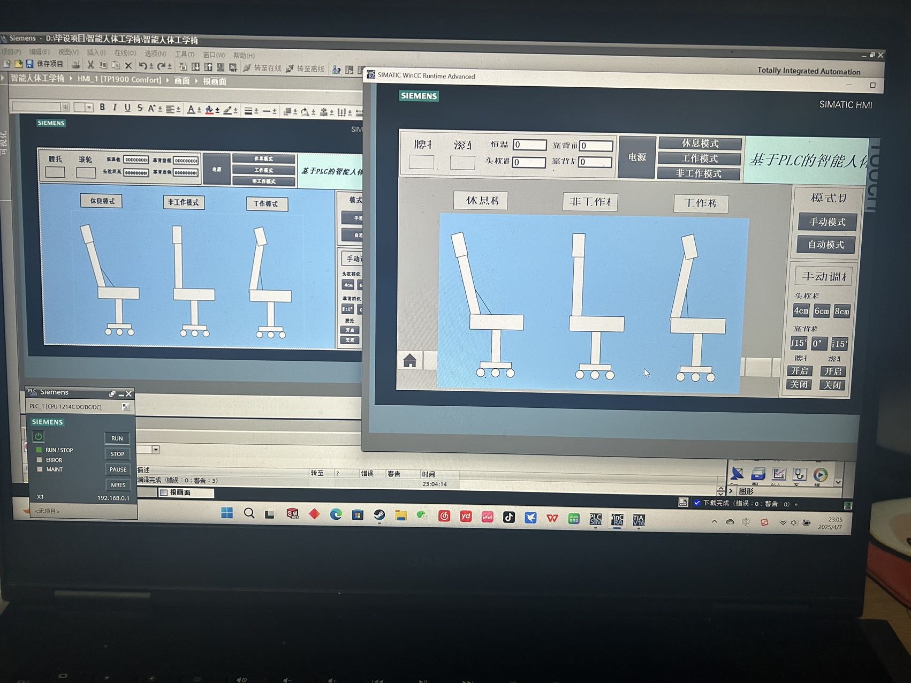Click the line color pen swatch
911x683 pixels.
tap(227, 110)
